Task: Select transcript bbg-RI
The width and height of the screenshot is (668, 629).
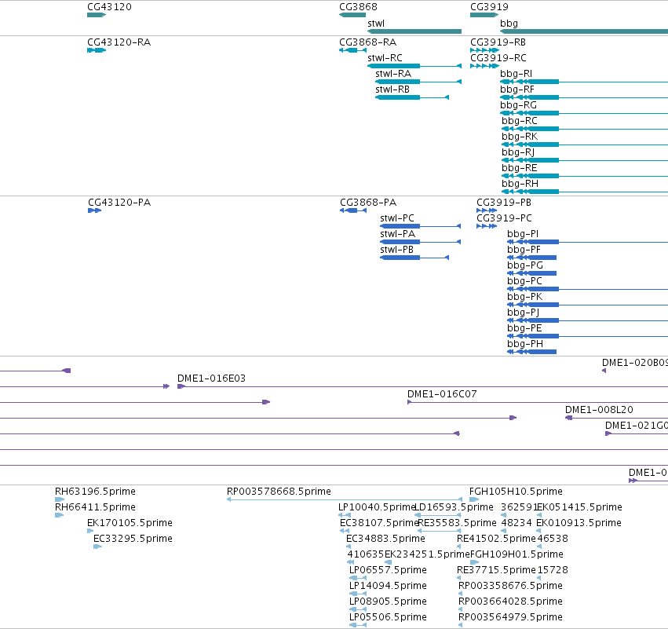Action: [516, 74]
